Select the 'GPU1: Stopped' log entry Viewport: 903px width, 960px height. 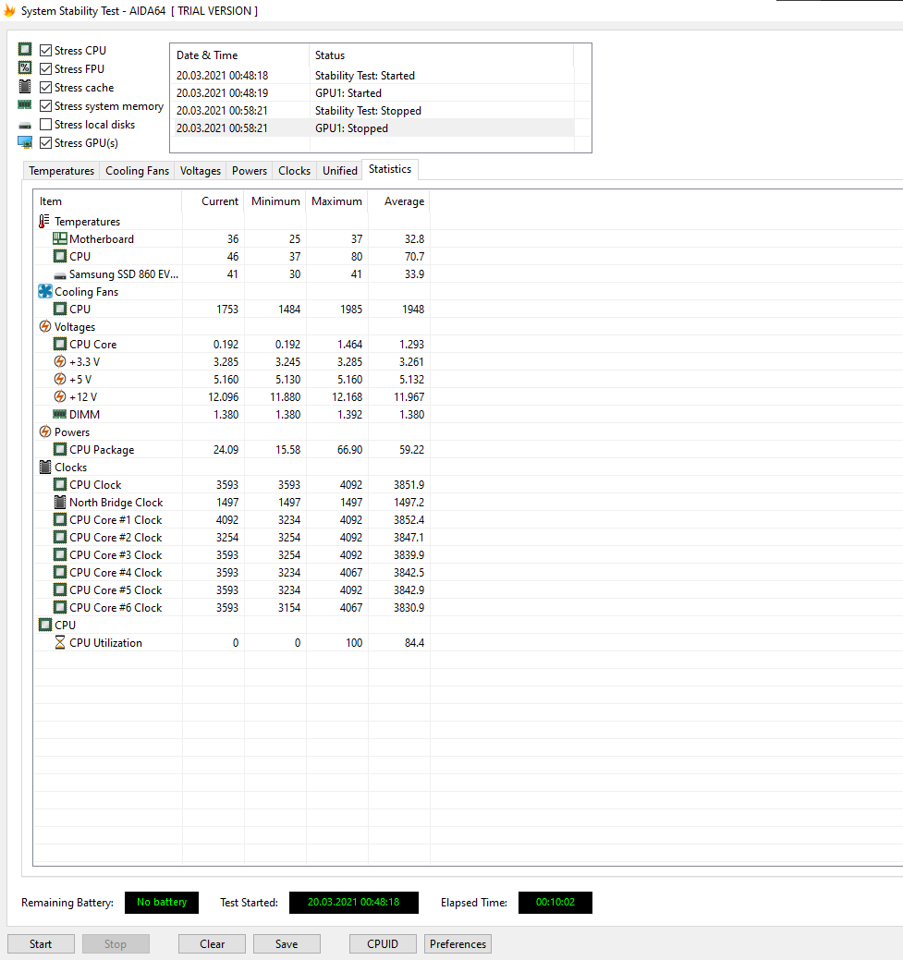pyautogui.click(x=372, y=128)
